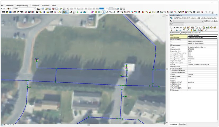Open the Windows menu
This screenshot has width=219, height=127.
45,5
